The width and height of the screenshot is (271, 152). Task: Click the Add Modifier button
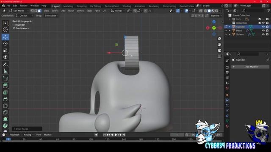(x=250, y=67)
